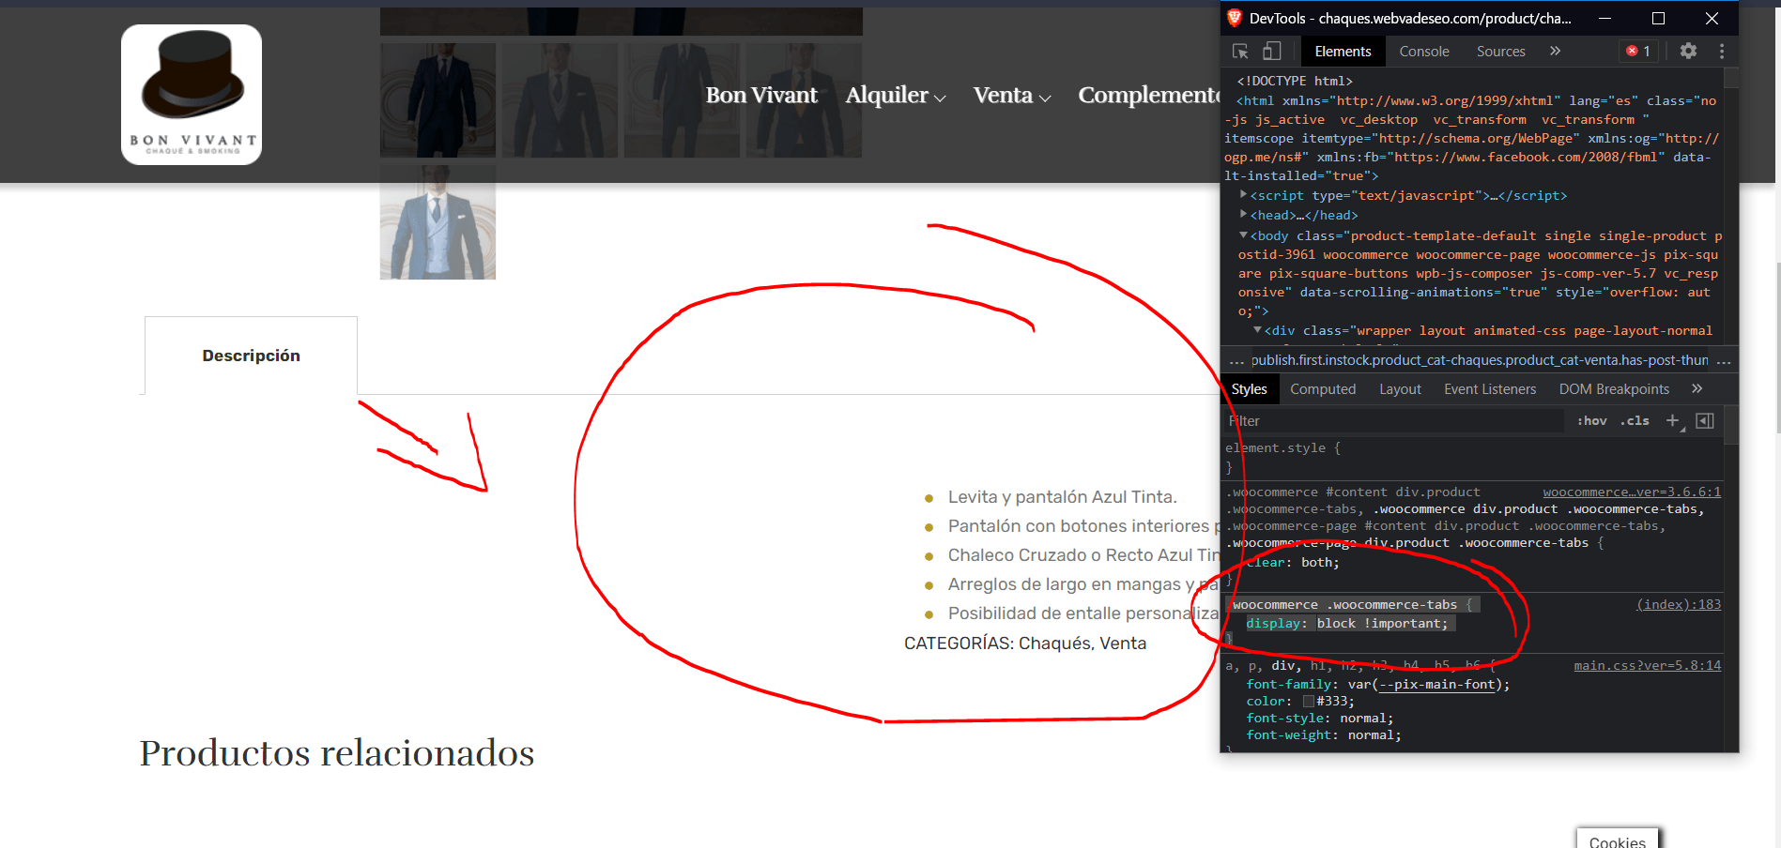Switch to the Elements panel tab
The width and height of the screenshot is (1781, 848).
pos(1343,52)
